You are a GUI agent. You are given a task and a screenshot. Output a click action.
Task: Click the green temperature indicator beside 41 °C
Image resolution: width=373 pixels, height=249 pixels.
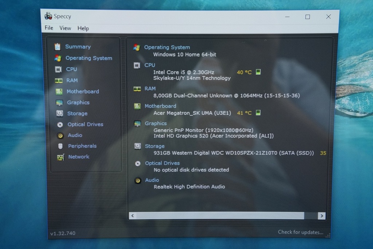(258, 113)
